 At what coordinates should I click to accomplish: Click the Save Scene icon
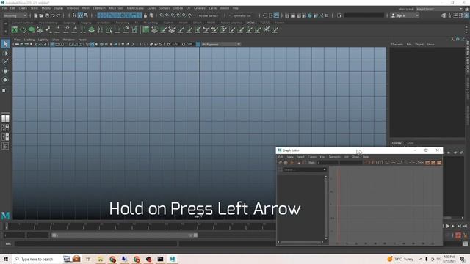(x=47, y=15)
